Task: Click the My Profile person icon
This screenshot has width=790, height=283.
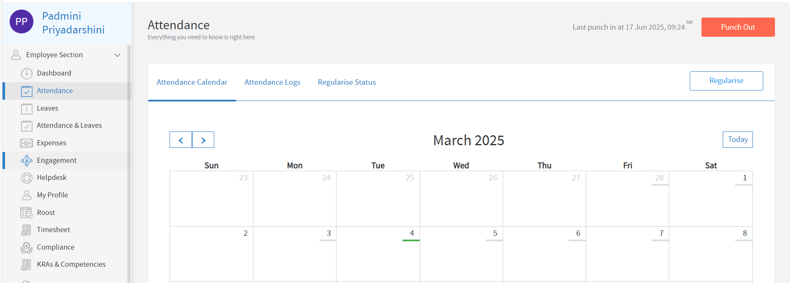Action: pyautogui.click(x=27, y=195)
